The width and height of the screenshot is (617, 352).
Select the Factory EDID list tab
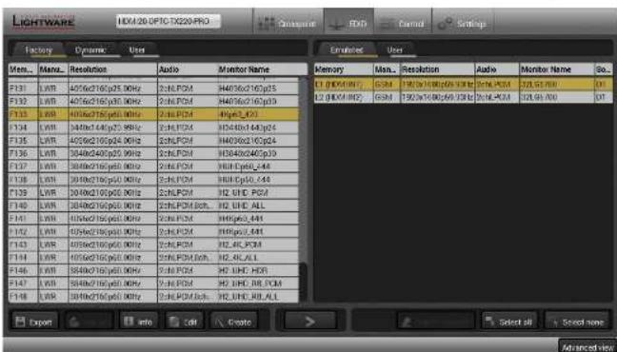(38, 50)
